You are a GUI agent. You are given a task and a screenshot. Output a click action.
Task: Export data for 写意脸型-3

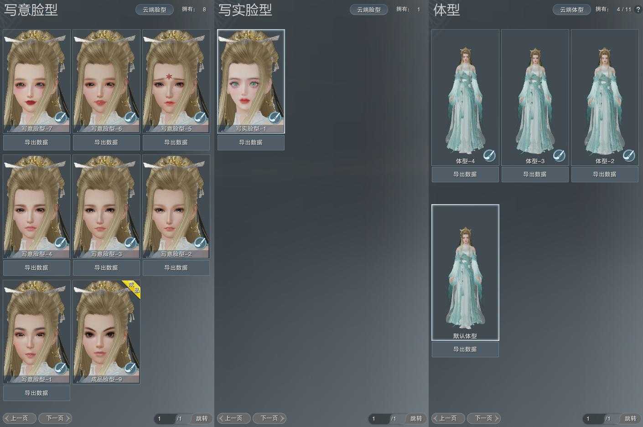(x=106, y=268)
